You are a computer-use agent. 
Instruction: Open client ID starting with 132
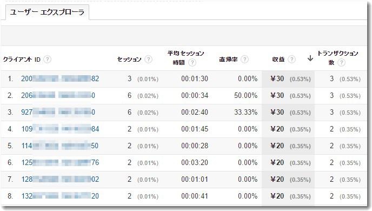pos(60,196)
